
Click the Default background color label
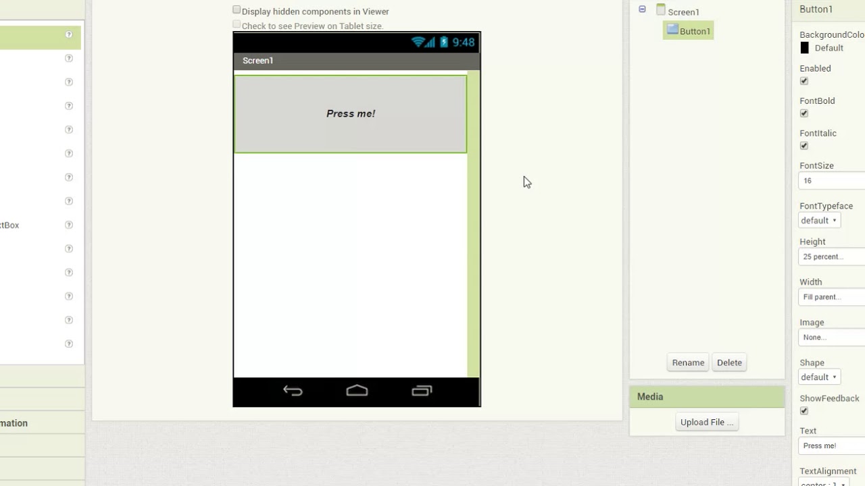coord(829,48)
